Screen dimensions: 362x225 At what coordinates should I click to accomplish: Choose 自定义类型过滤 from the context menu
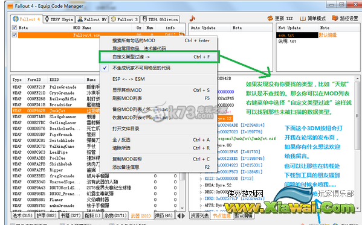coord(158,57)
